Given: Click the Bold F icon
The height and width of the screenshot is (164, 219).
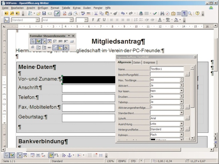Looking at the screenshot, I should (93, 20).
